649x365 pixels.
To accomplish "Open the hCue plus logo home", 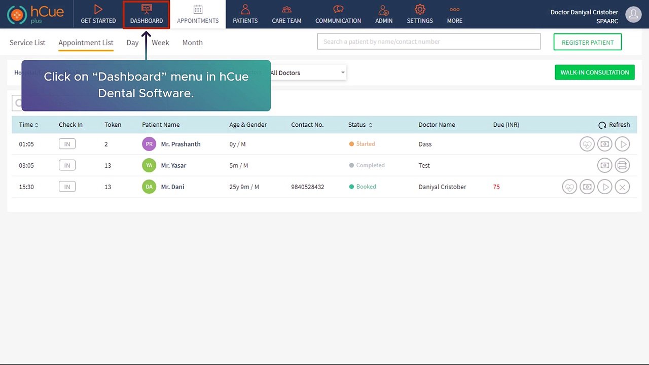I will coord(35,14).
